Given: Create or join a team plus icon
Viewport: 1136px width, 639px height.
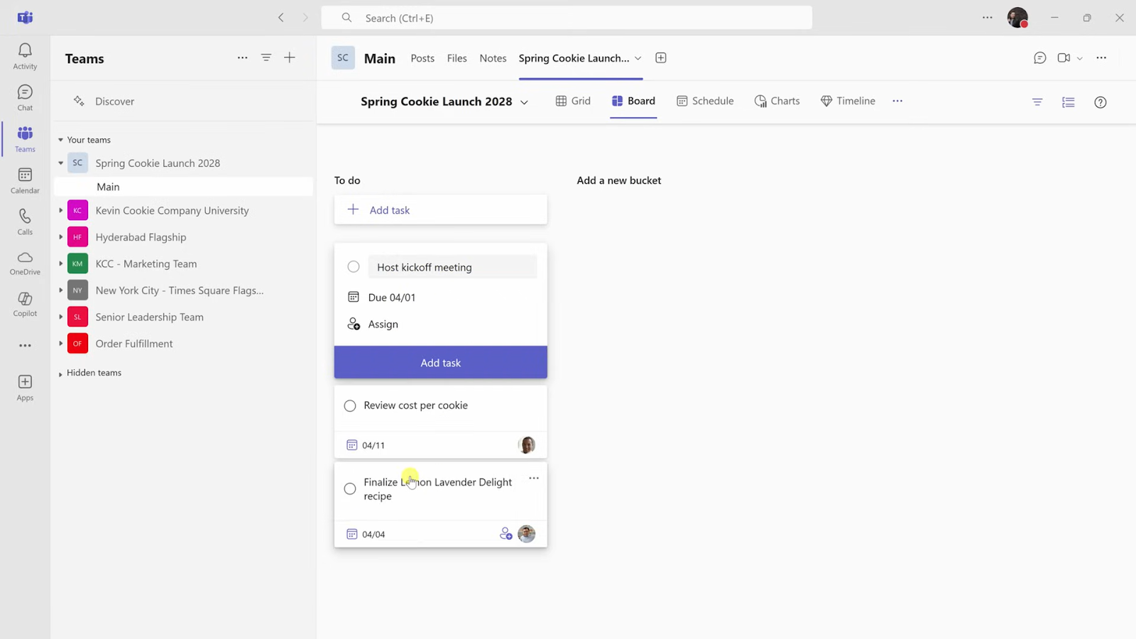Looking at the screenshot, I should (x=290, y=58).
